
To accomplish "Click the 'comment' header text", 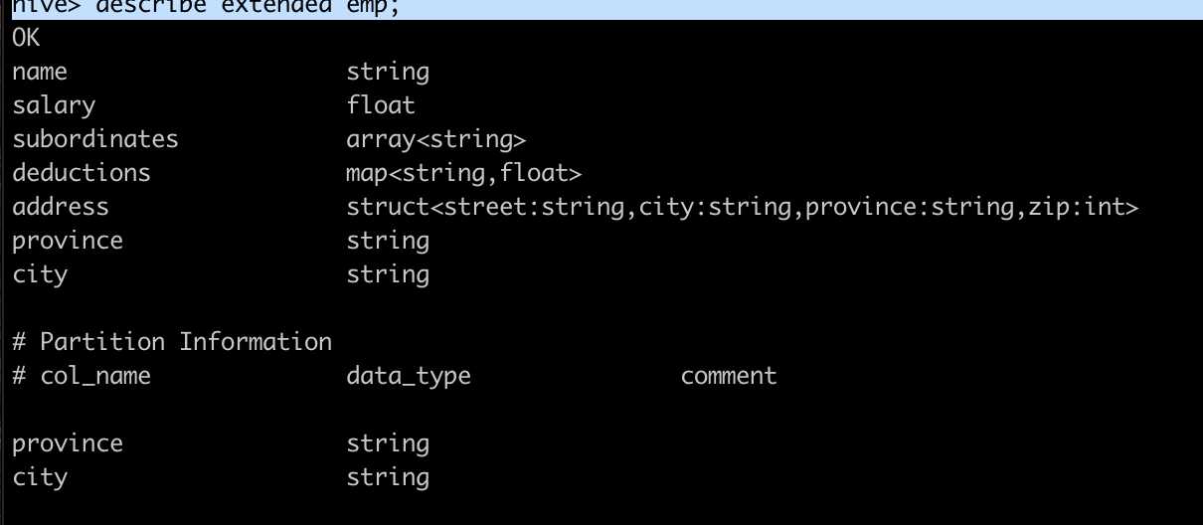I will [x=729, y=376].
